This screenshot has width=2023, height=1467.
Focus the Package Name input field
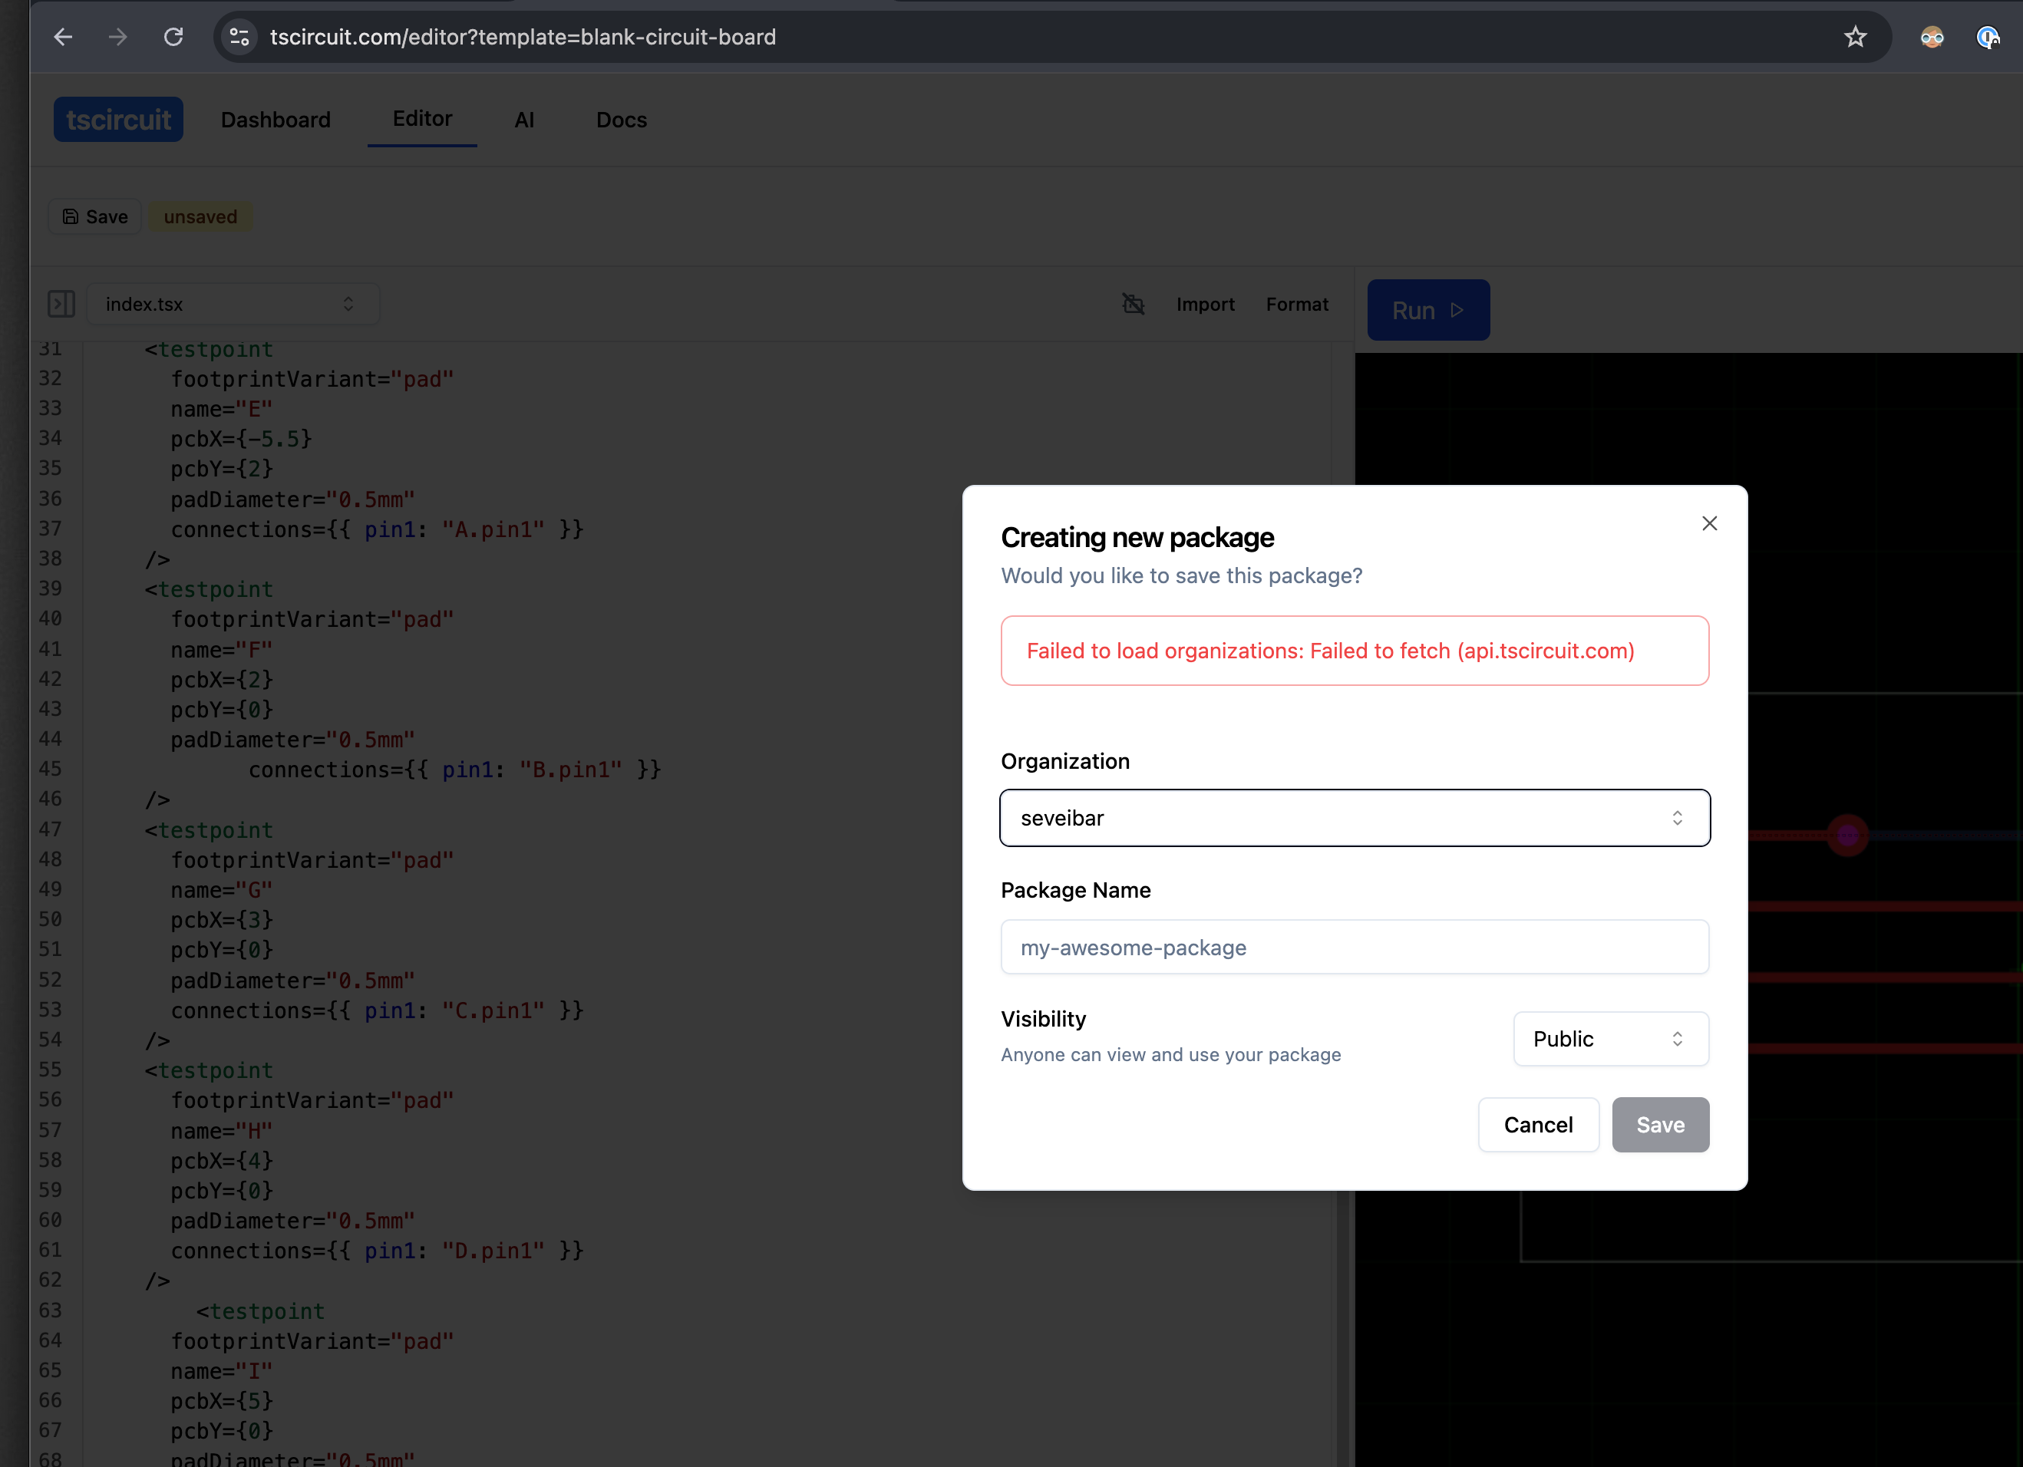1354,947
